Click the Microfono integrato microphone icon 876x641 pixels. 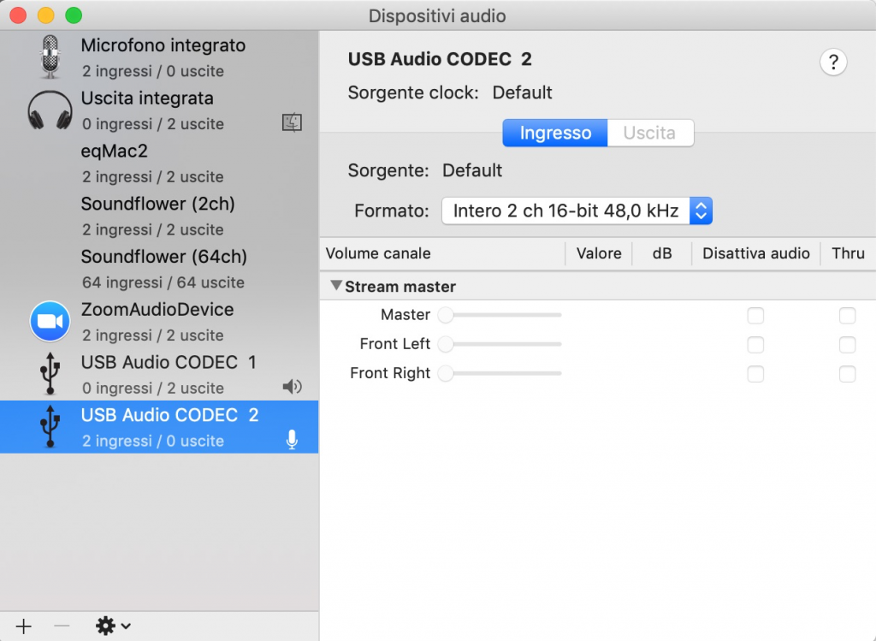tap(50, 57)
